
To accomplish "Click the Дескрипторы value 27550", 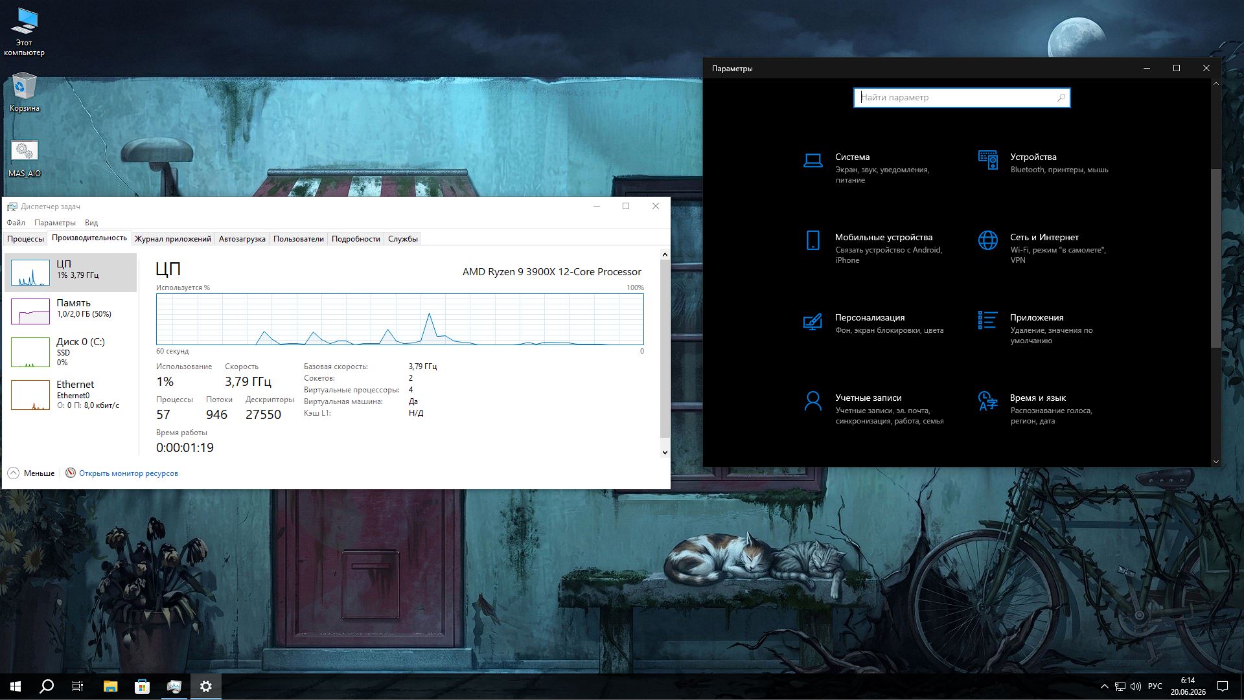I will [x=263, y=414].
